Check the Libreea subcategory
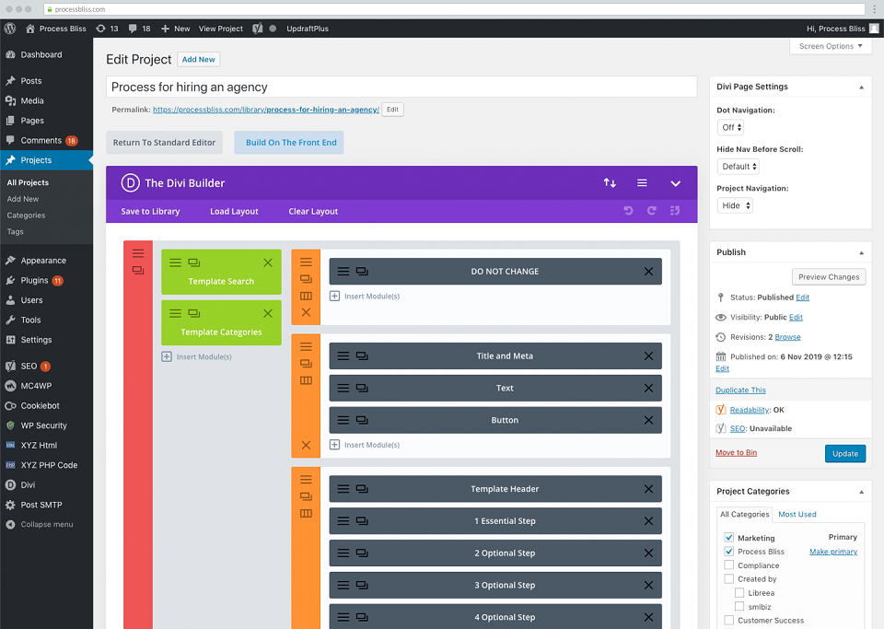Screen dimensions: 884x629 739,593
